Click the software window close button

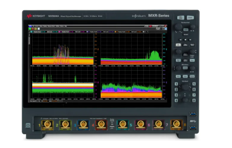pos(165,26)
